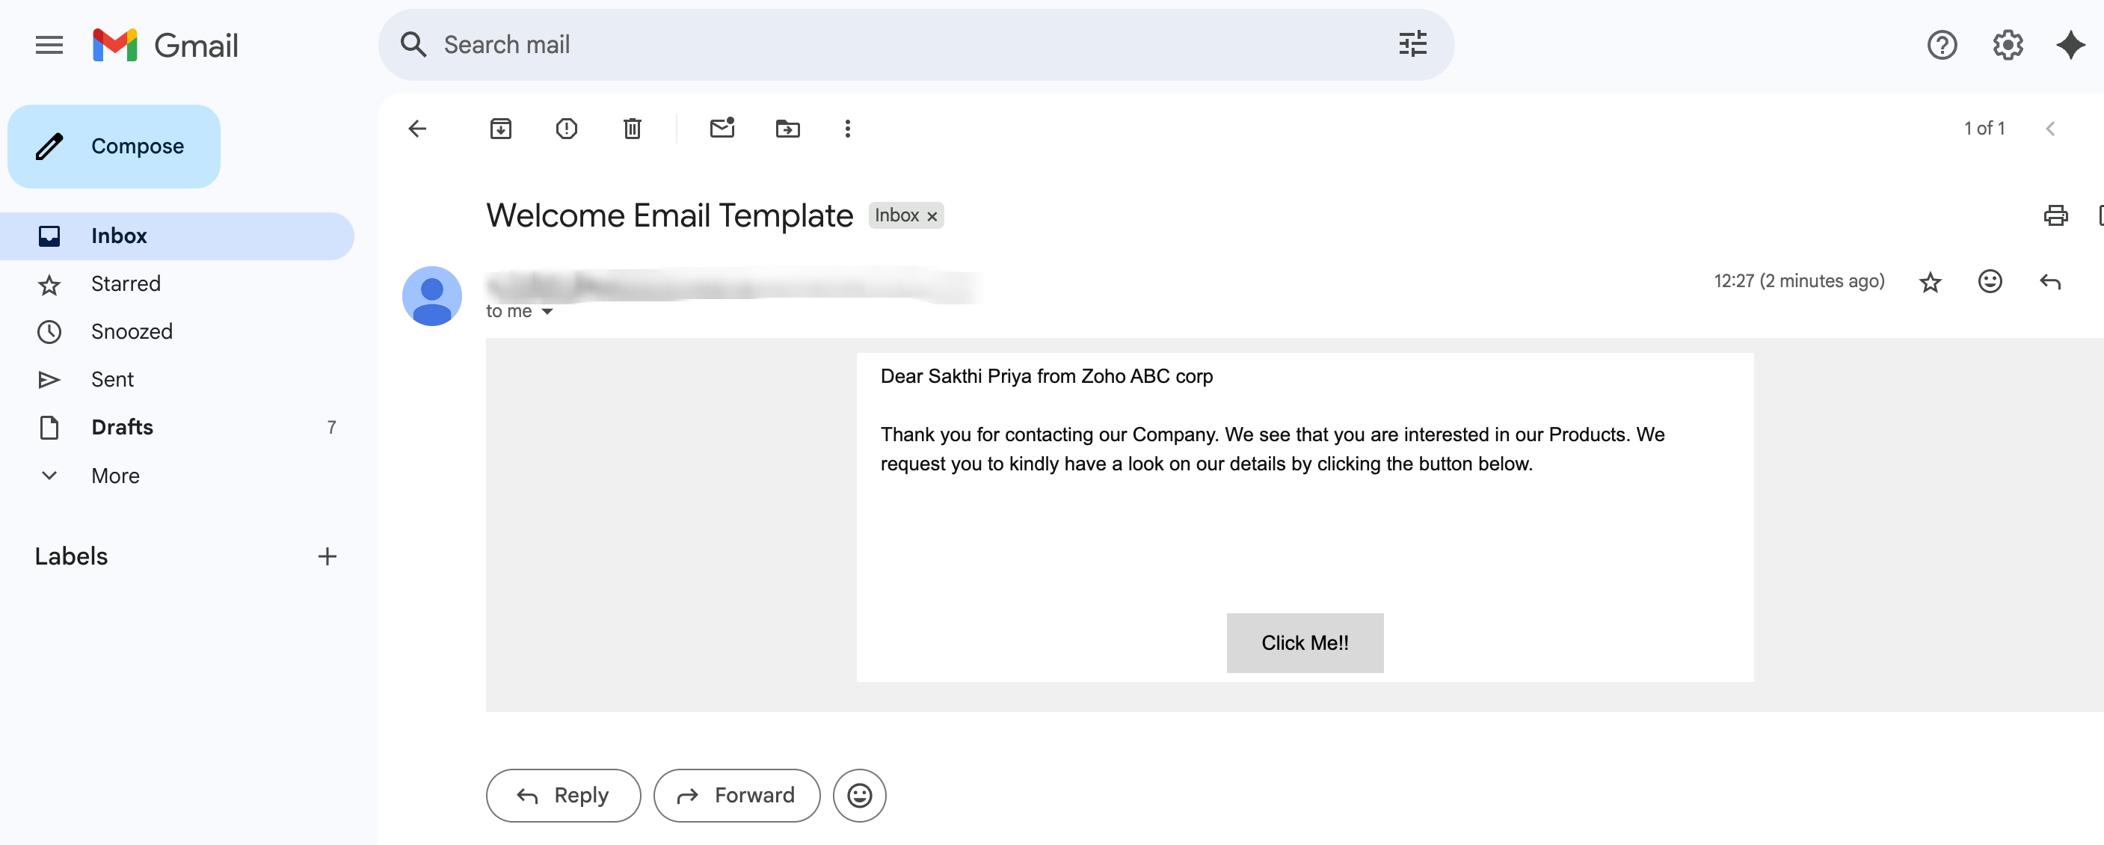Toggle the main menu hamburger

pos(49,45)
